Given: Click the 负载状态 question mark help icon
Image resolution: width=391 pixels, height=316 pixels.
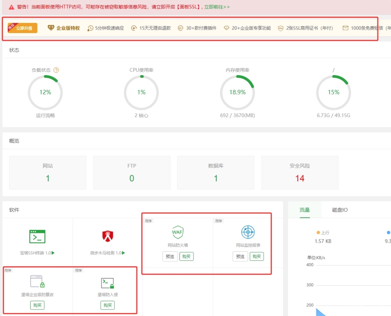Looking at the screenshot, I should click(x=56, y=70).
